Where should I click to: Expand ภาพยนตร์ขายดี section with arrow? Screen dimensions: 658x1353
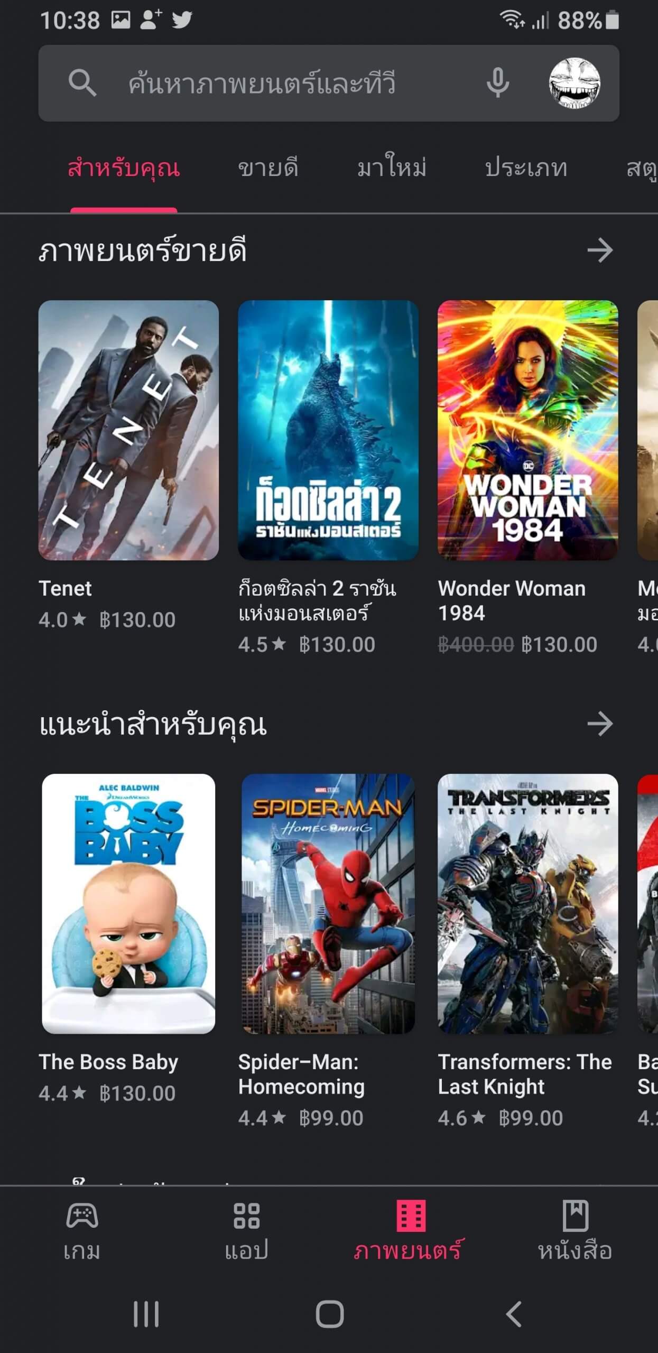click(600, 250)
